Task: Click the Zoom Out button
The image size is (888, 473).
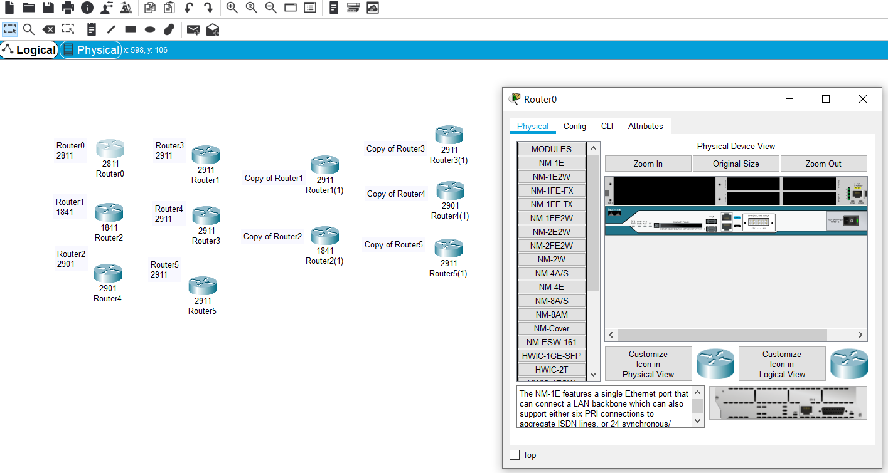Action: tap(824, 164)
